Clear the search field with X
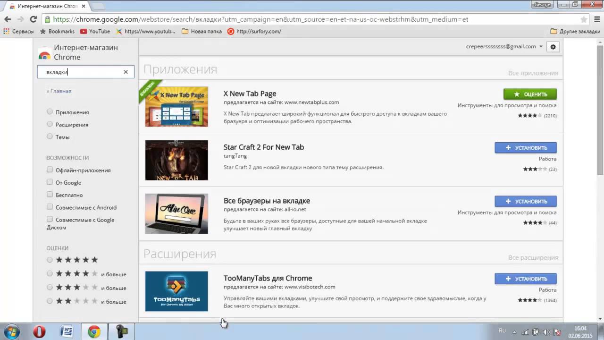The height and width of the screenshot is (340, 604). [126, 72]
